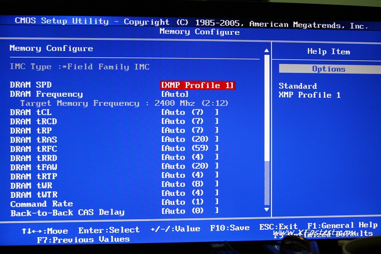Click the DRAM SPD setting label
This screenshot has height=254, width=381.
click(31, 85)
